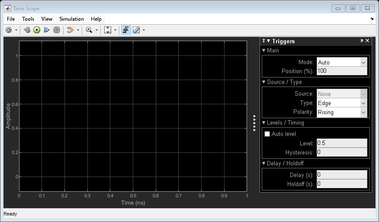Click the Hysteresis input field
This screenshot has width=379, height=222.
(342, 152)
